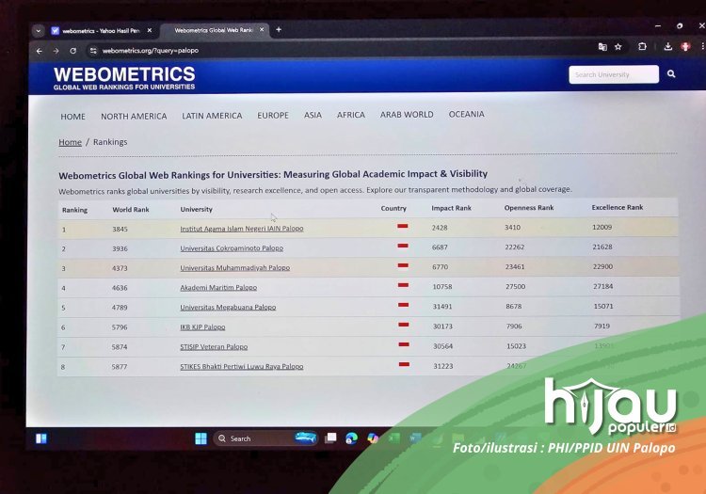Open site information icon in address bar
Screen dimensions: 706x494
[x=93, y=51]
